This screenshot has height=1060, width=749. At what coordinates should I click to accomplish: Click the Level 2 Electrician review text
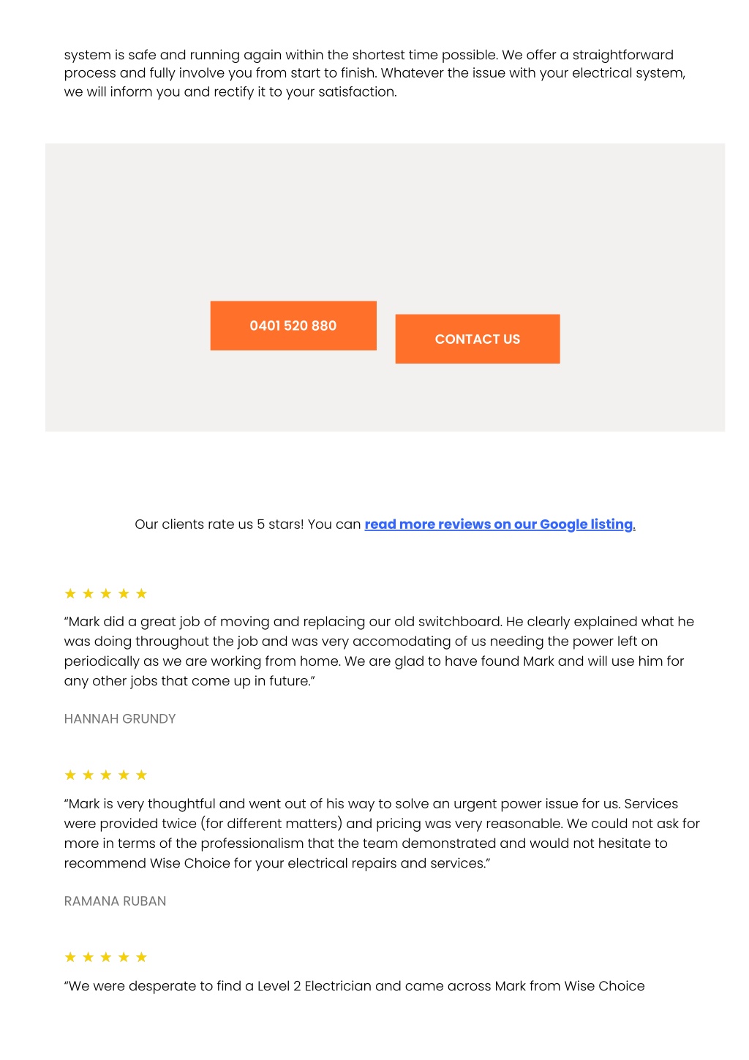click(x=355, y=986)
